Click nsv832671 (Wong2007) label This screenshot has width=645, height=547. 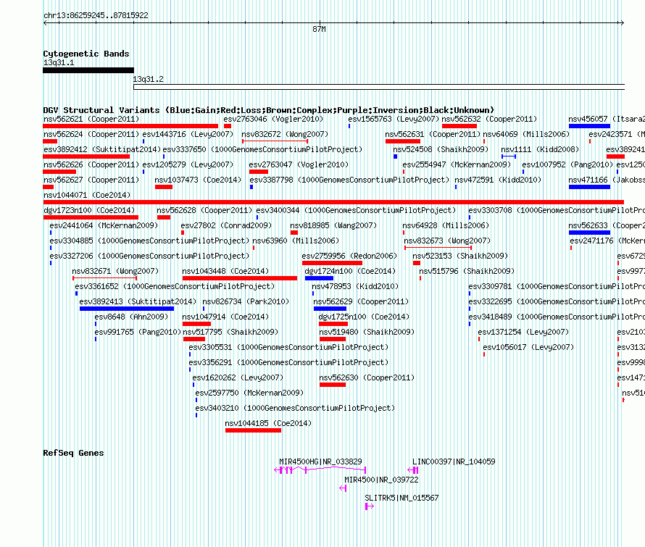click(x=115, y=272)
